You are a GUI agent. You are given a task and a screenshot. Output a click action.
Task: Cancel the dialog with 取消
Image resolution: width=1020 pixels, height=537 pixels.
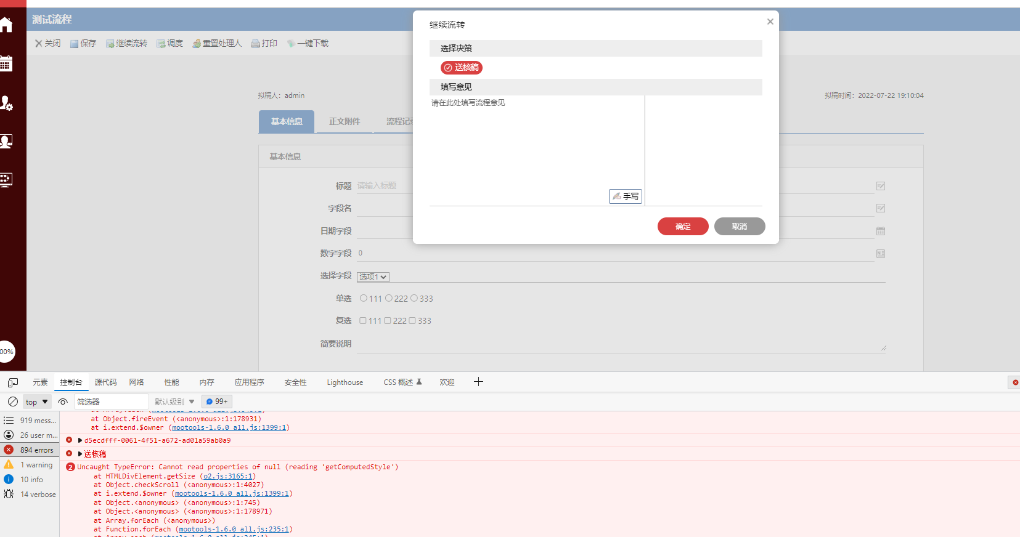740,227
